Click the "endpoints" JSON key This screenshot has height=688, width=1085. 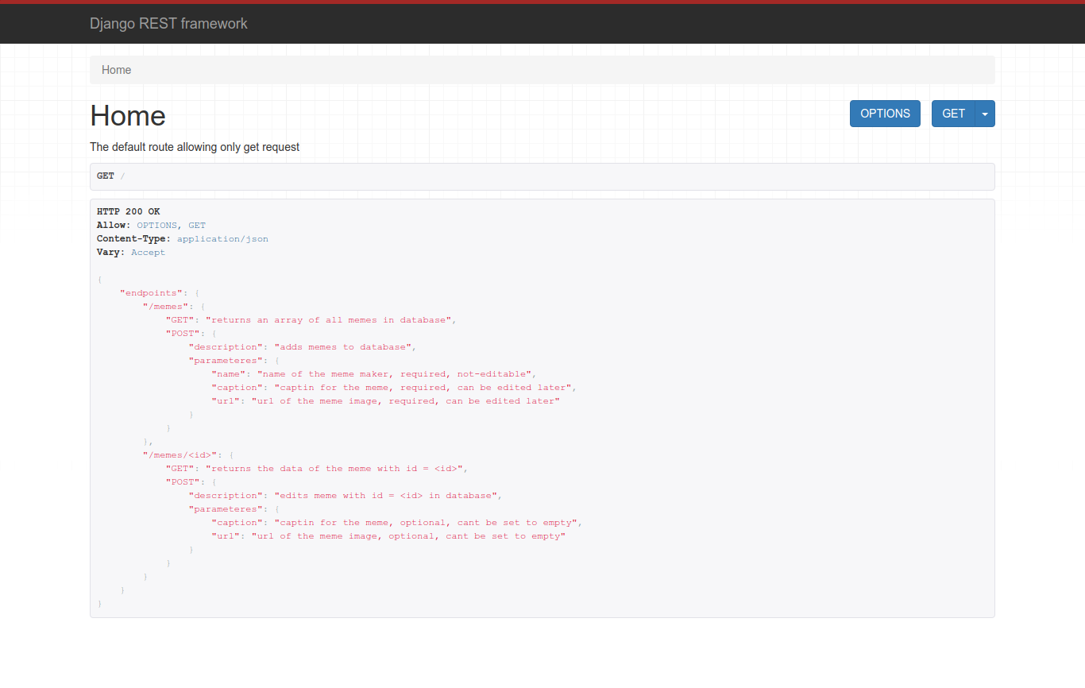pos(152,292)
